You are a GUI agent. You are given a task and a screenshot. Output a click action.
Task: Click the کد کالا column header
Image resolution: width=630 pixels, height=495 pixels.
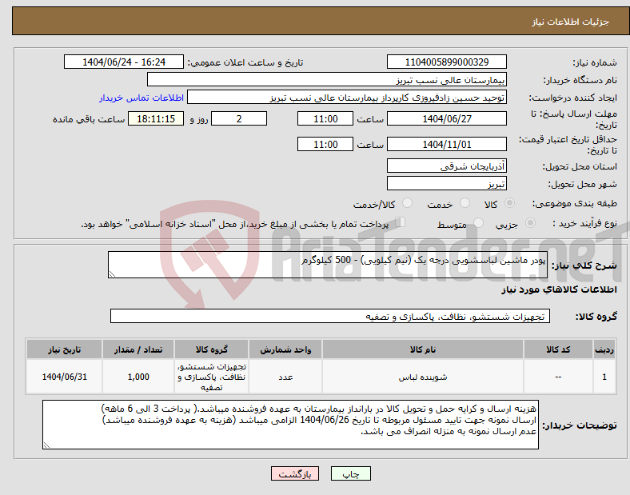coord(558,349)
